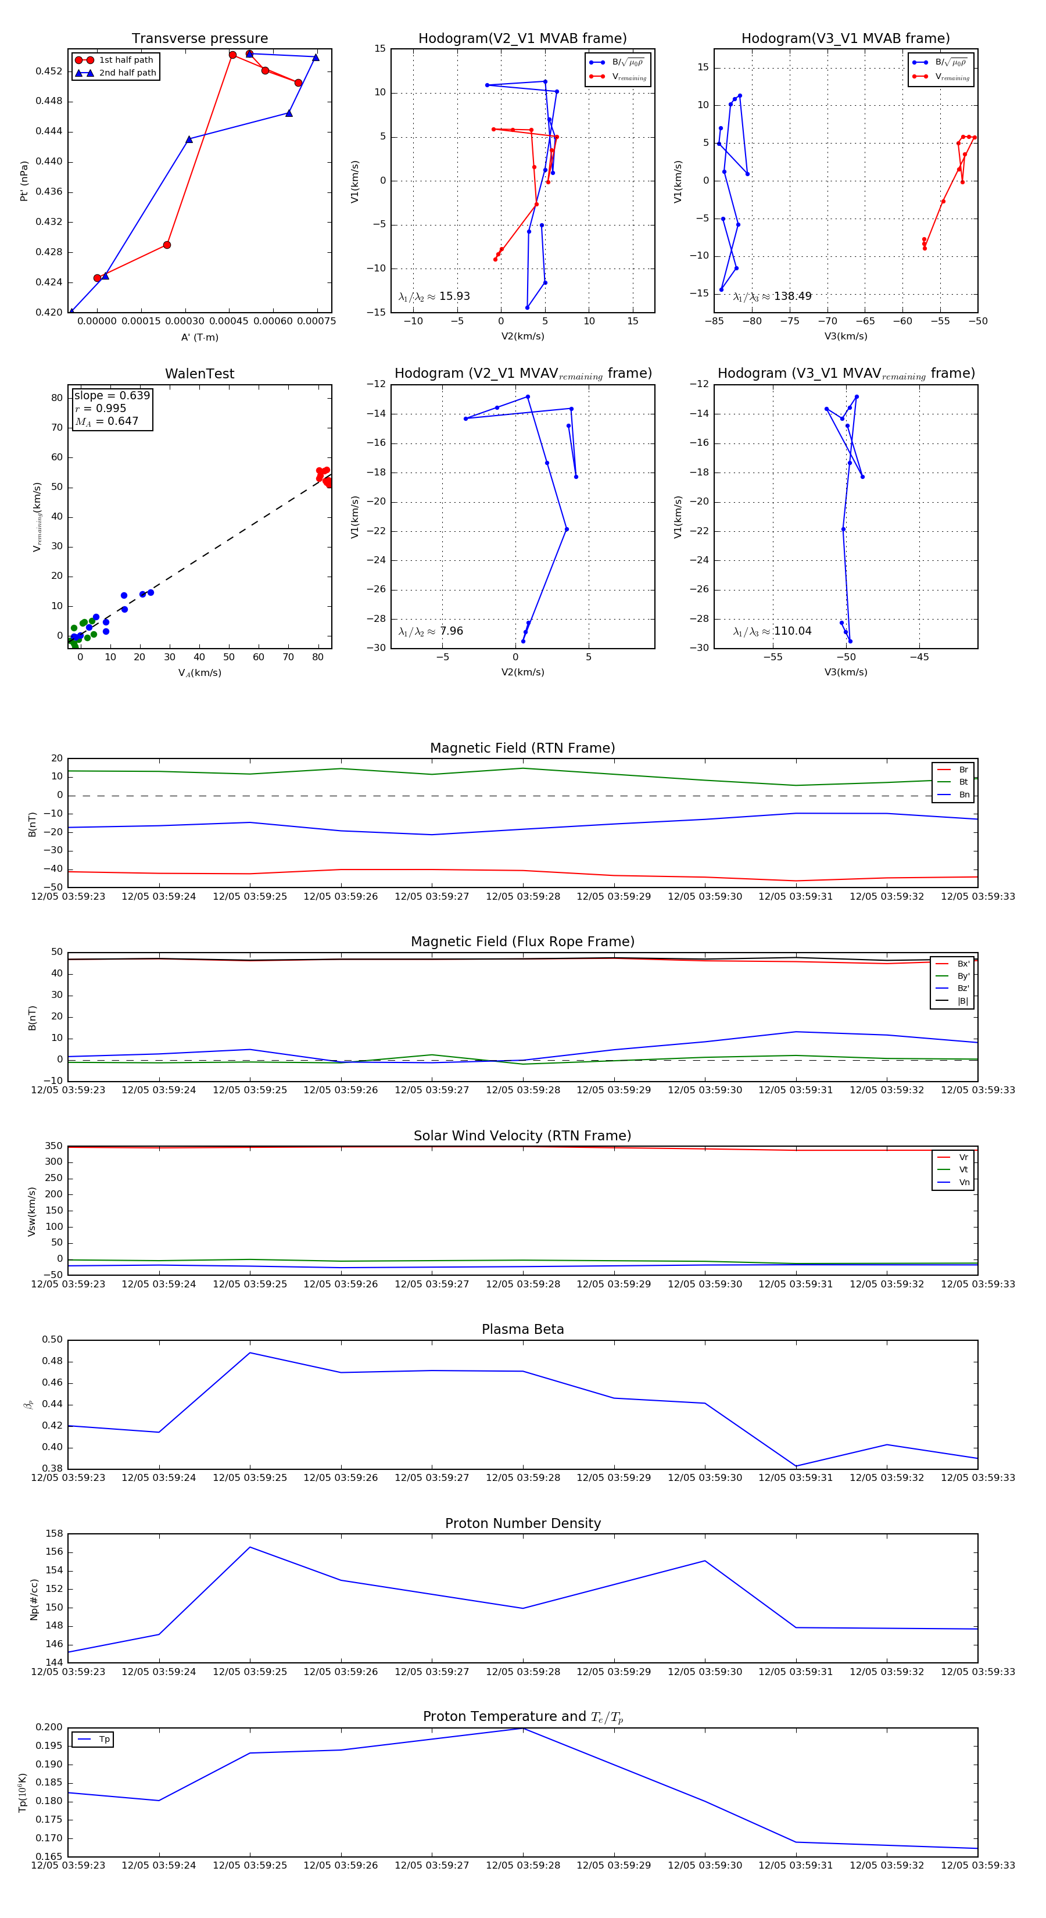Click the VA(km/s) axis label on WalenTest
The image size is (1046, 1918).
(199, 673)
